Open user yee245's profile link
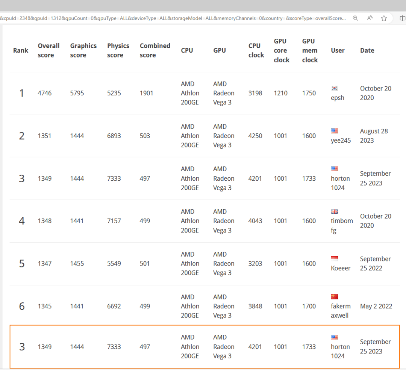This screenshot has width=406, height=370. (x=341, y=140)
